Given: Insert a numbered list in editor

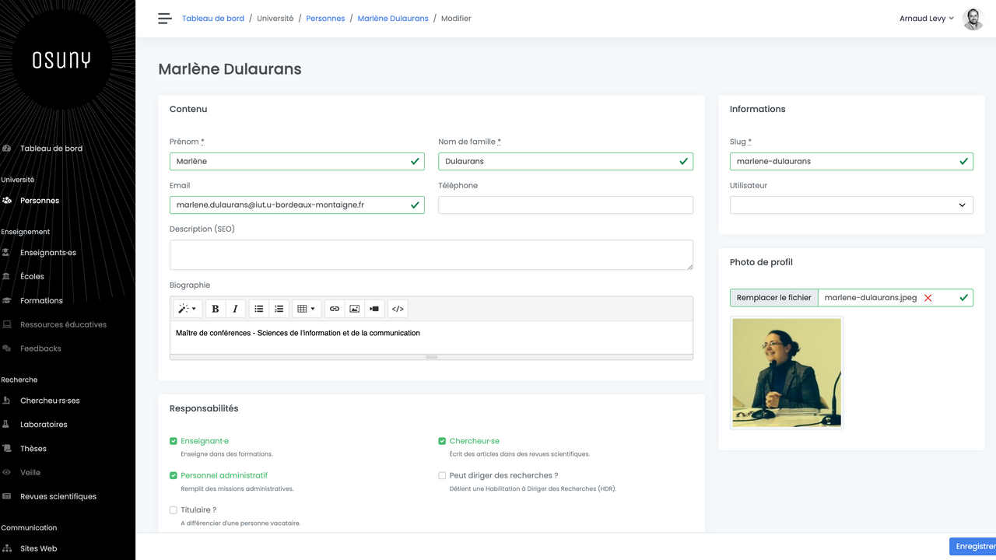Looking at the screenshot, I should [x=279, y=309].
